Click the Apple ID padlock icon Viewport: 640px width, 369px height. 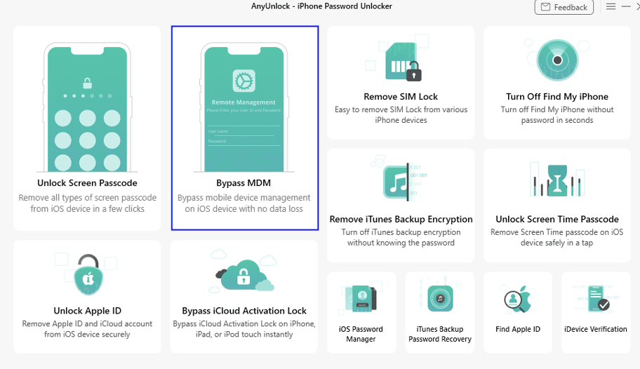point(88,274)
